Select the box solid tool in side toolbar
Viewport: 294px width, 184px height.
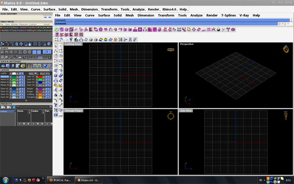[55, 75]
